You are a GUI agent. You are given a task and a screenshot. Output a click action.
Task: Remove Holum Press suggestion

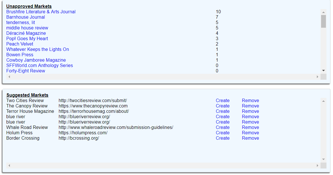point(250,133)
